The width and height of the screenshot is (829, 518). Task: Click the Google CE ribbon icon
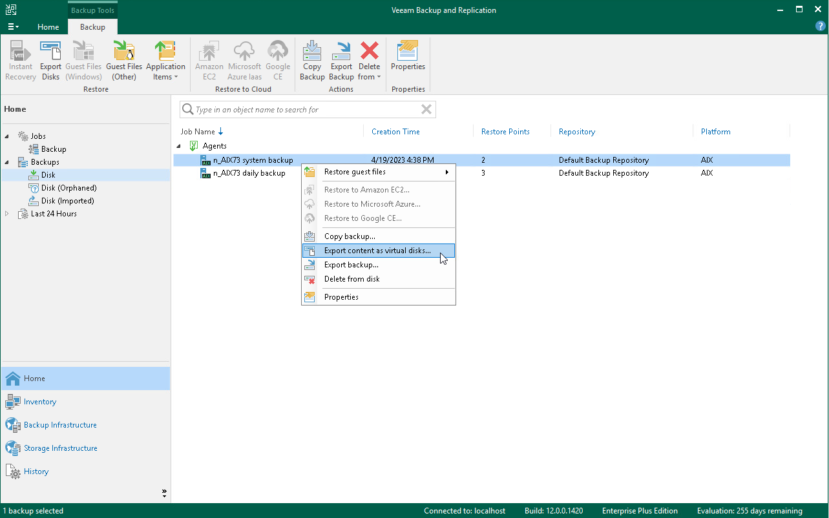(x=278, y=61)
